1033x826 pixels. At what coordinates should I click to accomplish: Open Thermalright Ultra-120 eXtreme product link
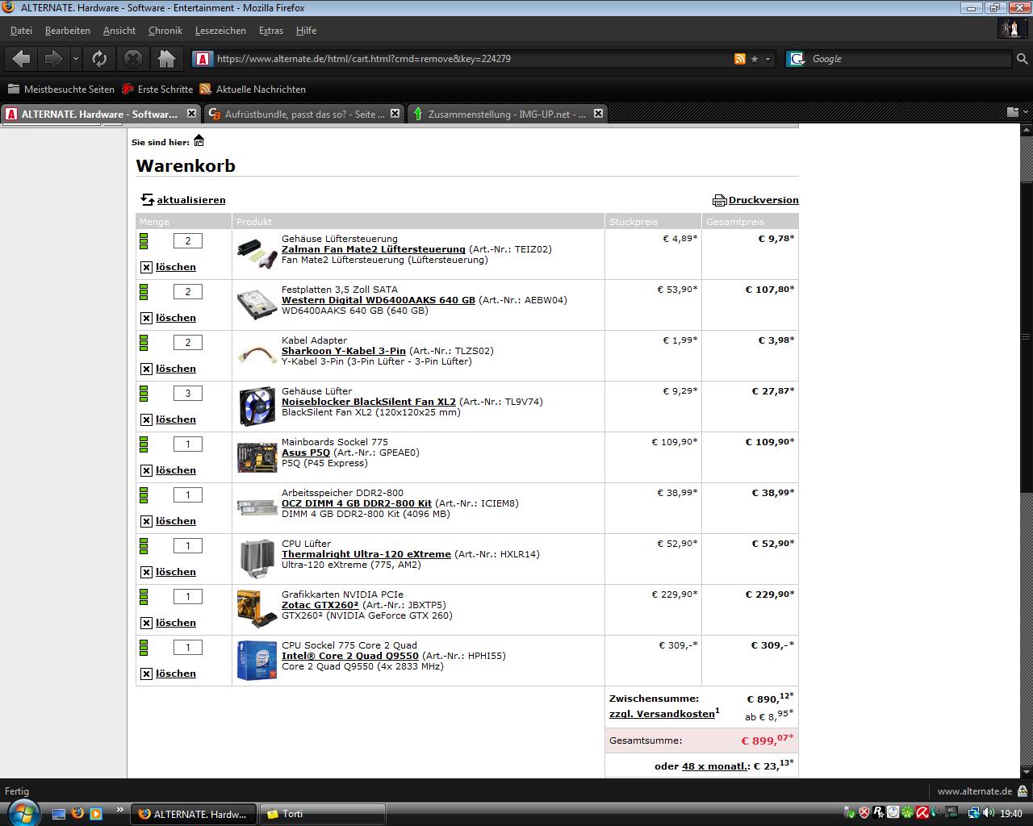point(366,554)
